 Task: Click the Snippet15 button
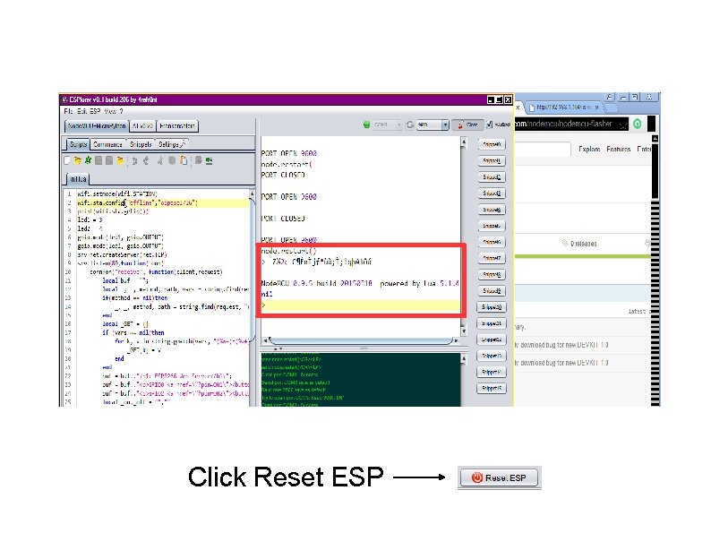(492, 388)
